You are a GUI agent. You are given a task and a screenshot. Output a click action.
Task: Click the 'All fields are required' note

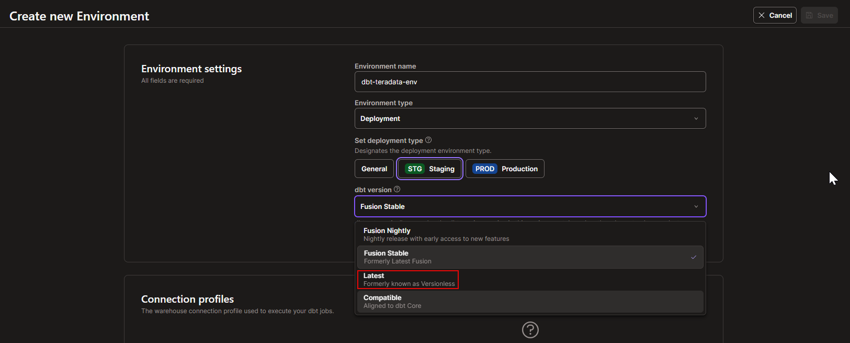pyautogui.click(x=173, y=81)
